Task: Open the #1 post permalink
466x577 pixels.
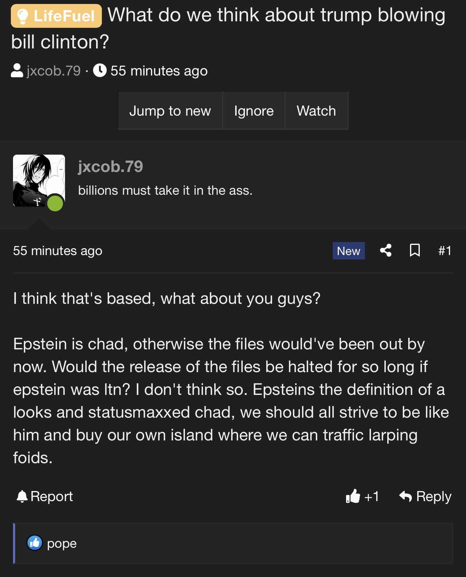Action: coord(445,250)
